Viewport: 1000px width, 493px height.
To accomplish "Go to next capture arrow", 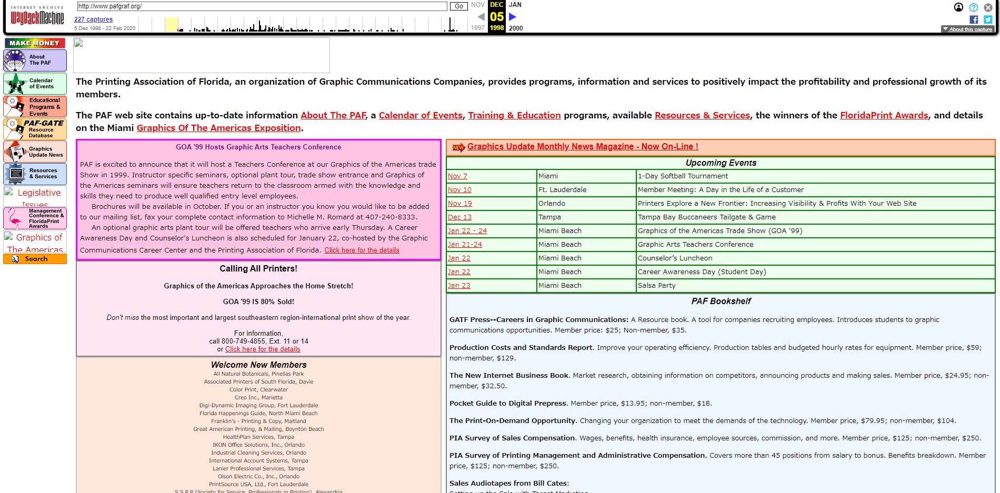I will [x=513, y=17].
